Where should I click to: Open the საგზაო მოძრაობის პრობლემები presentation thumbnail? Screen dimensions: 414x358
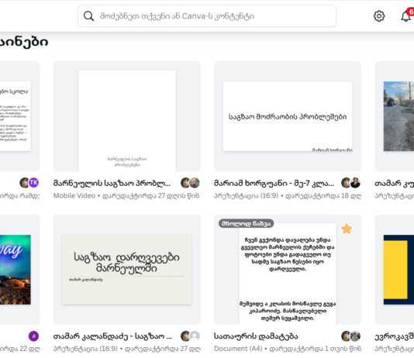coord(288,116)
